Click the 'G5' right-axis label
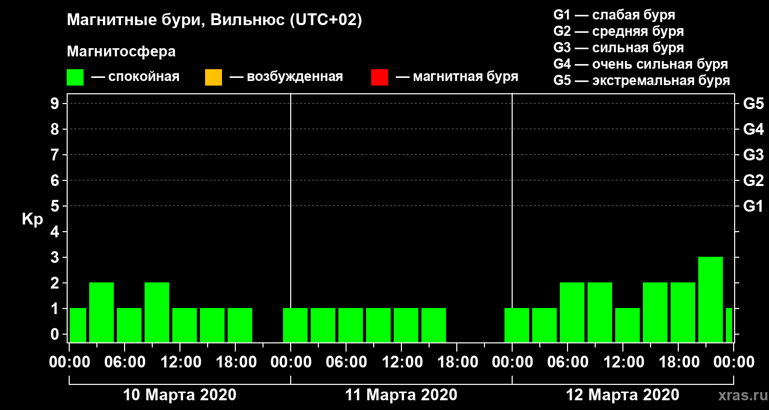 coord(753,104)
